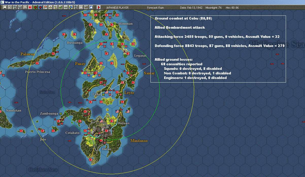Click the double yellow ships toolbar icon
Image resolution: width=305 pixels, height=177 pixels.
(56, 7)
